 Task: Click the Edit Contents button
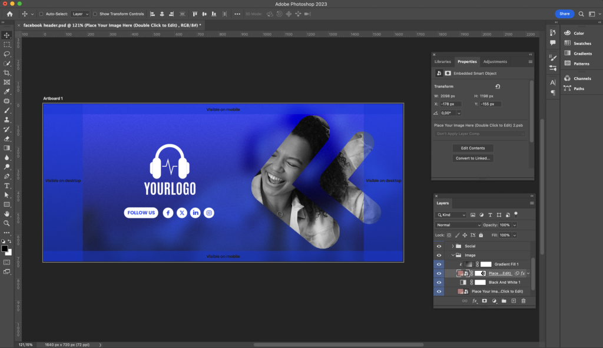[473, 148]
